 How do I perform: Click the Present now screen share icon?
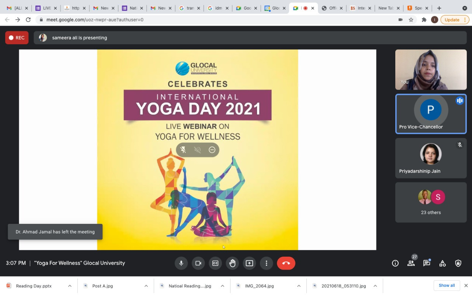[249, 263]
